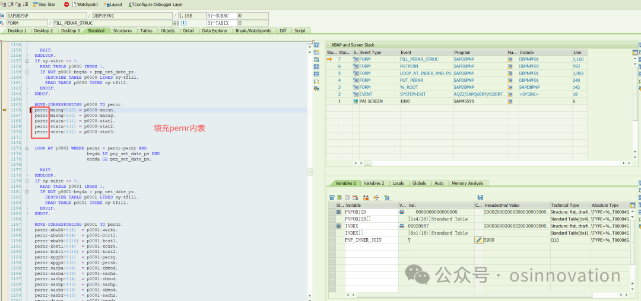Click the pencil edit icon for PNP_INNER_JOIN
Viewport: 641px width, 301px height.
tap(478, 240)
